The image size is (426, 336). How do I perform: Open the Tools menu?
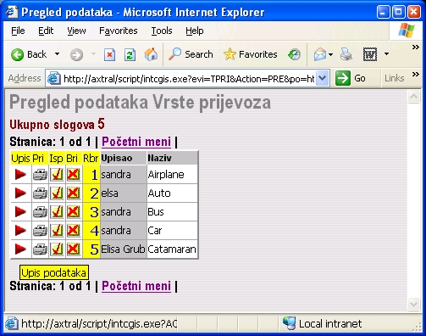[162, 31]
